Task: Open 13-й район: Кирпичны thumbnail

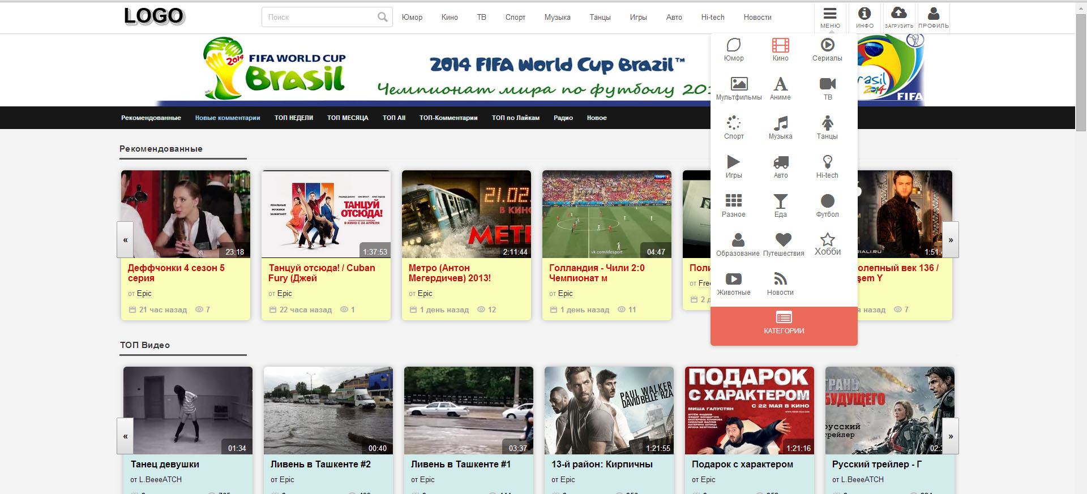Action: [x=609, y=410]
